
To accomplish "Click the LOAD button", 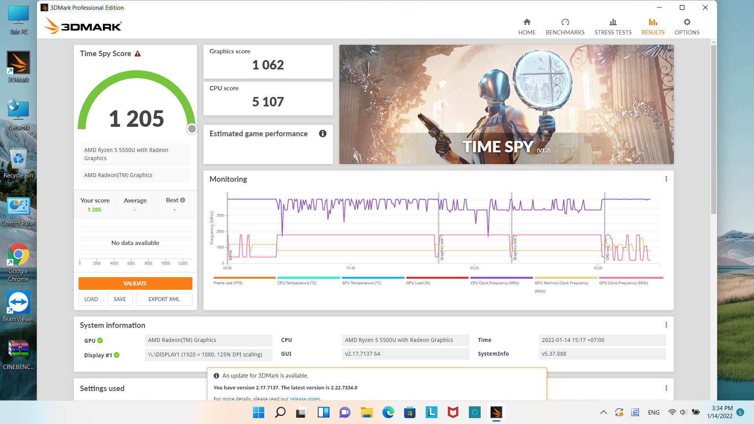I will 91,299.
